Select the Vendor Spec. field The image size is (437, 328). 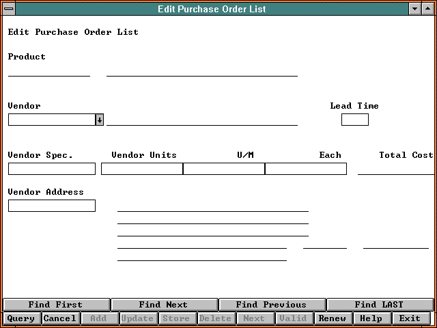(52, 169)
